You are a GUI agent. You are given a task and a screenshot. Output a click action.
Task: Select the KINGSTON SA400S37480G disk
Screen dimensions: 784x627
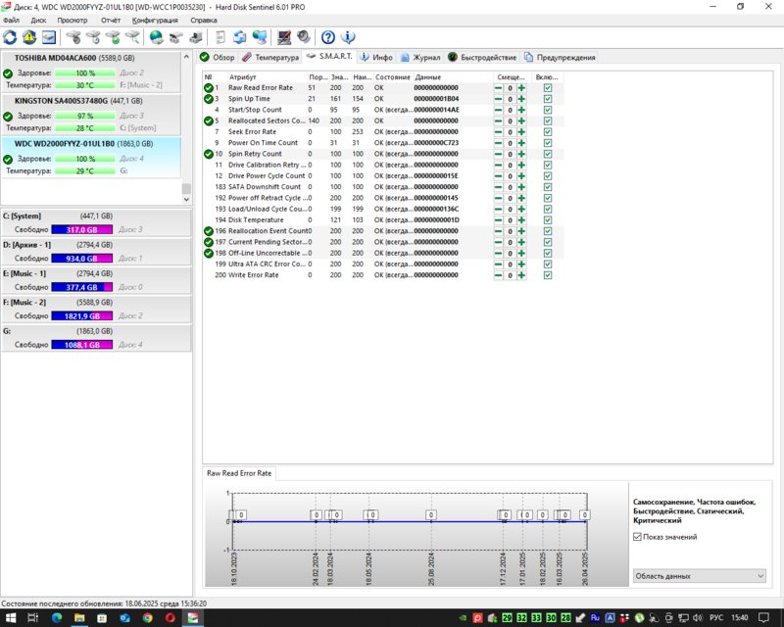90,114
